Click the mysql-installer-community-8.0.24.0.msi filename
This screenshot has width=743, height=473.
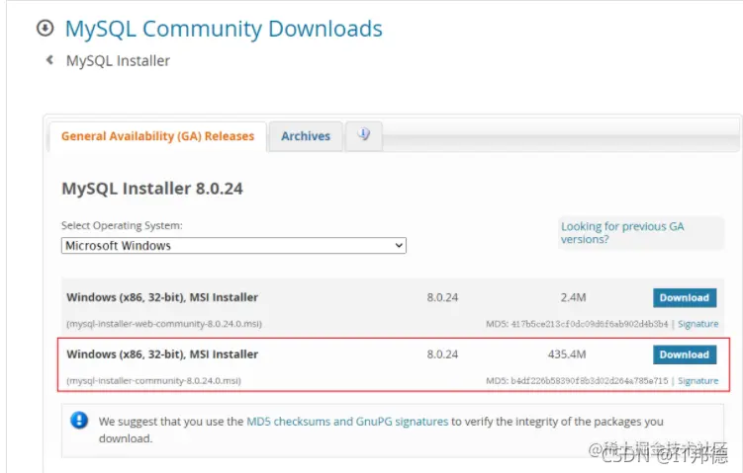[x=153, y=381]
